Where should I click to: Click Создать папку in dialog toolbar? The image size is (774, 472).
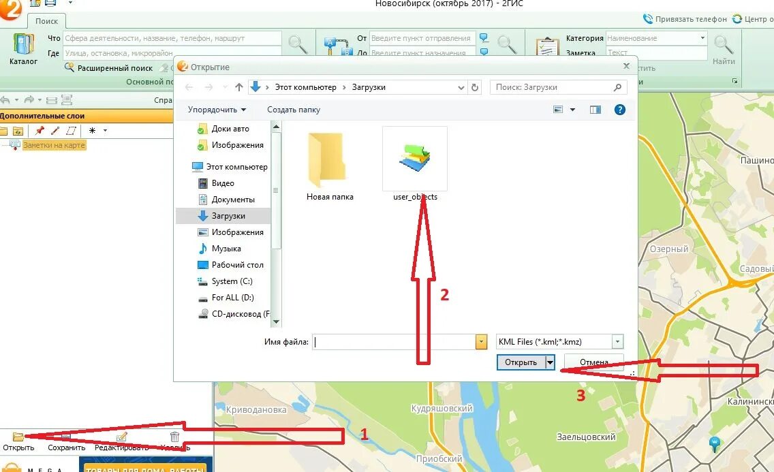tap(294, 110)
